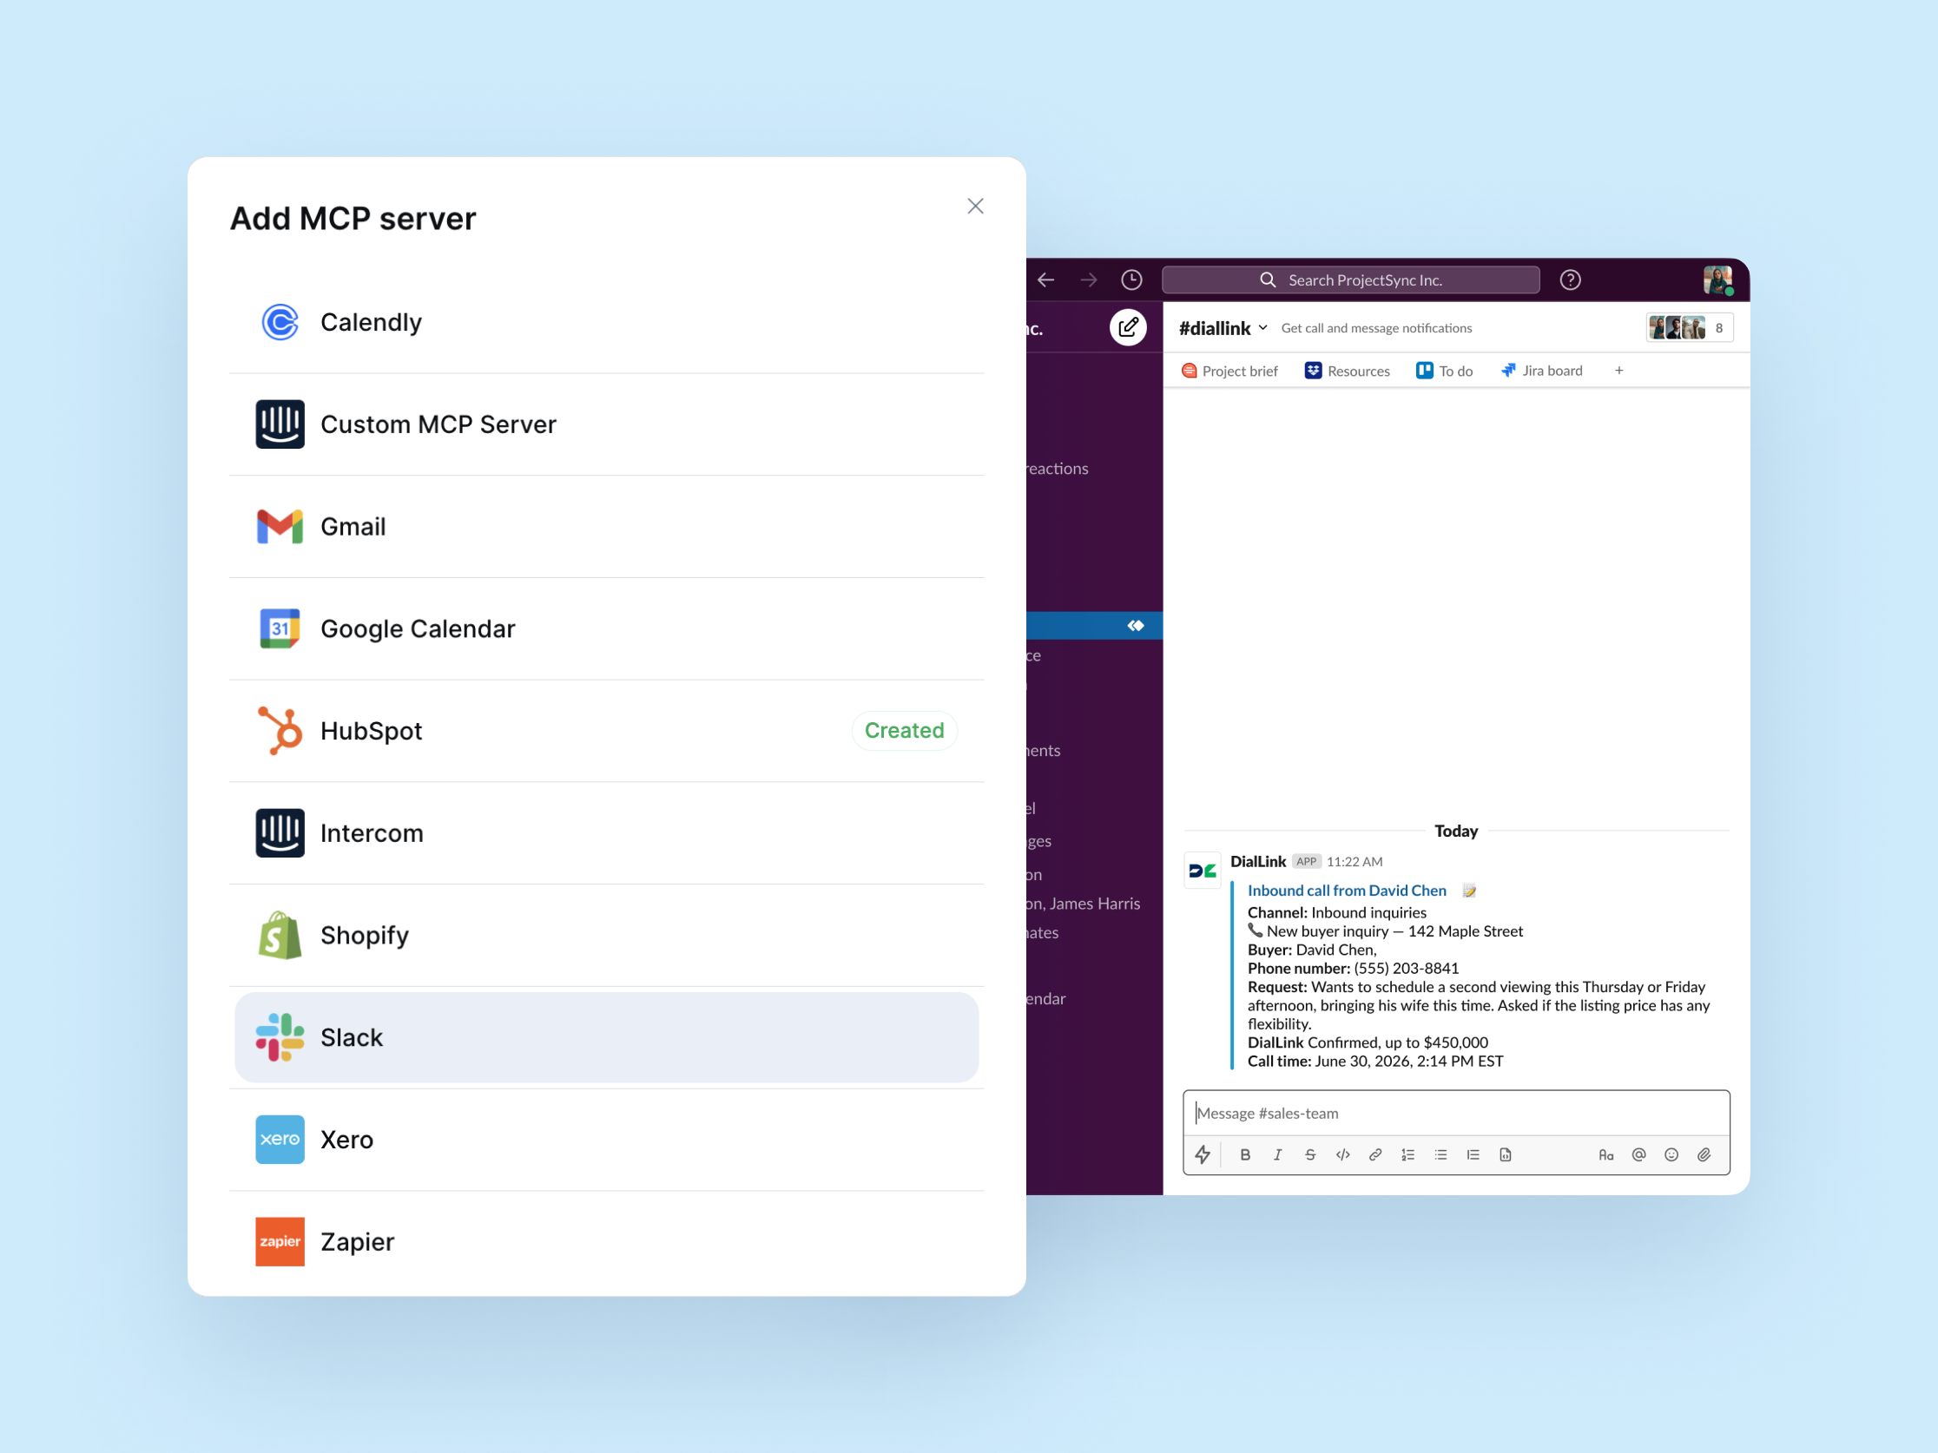1938x1453 pixels.
Task: Toggle the Aa formatting toolbar
Action: pyautogui.click(x=1606, y=1155)
